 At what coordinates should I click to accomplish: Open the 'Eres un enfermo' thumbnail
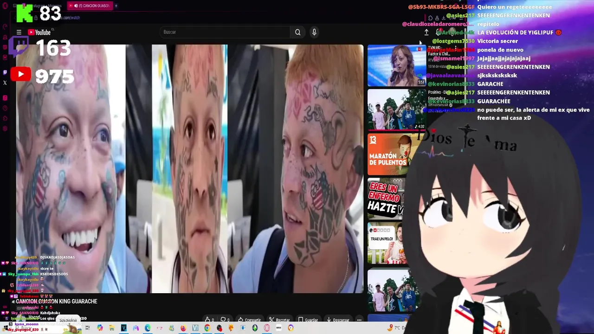pyautogui.click(x=386, y=199)
